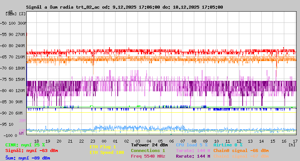The width and height of the screenshot is (300, 161).
Task: Click the 23 hour mark on time axis
Action: (93, 141)
